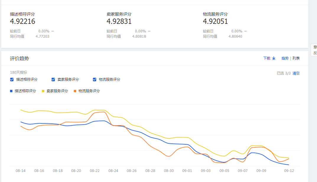The width and height of the screenshot is (317, 182).
Task: Click the 已选 3/3 selection counter
Action: point(284,73)
